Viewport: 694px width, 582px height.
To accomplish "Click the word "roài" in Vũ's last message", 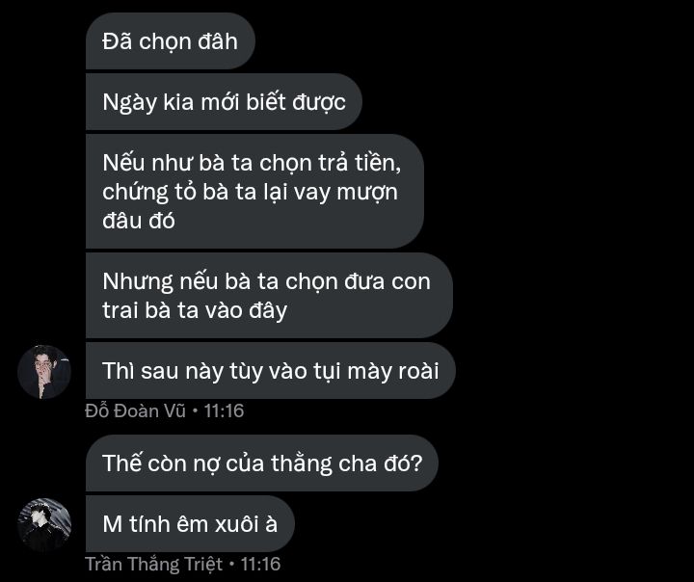I will (x=418, y=371).
